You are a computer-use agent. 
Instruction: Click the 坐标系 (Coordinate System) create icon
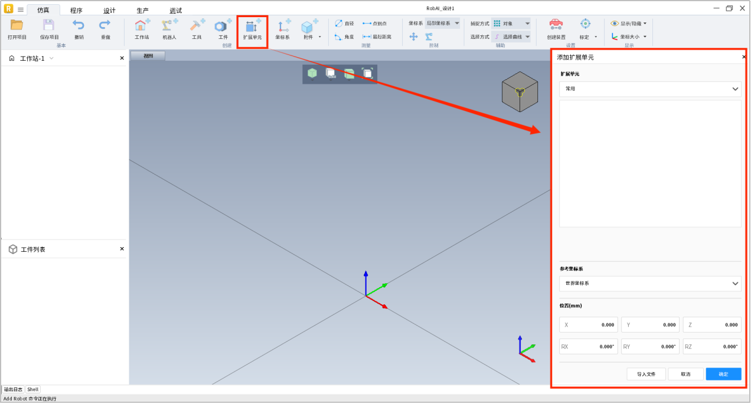[x=283, y=27]
